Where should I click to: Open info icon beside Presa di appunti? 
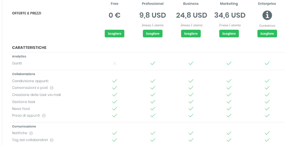[44, 115]
